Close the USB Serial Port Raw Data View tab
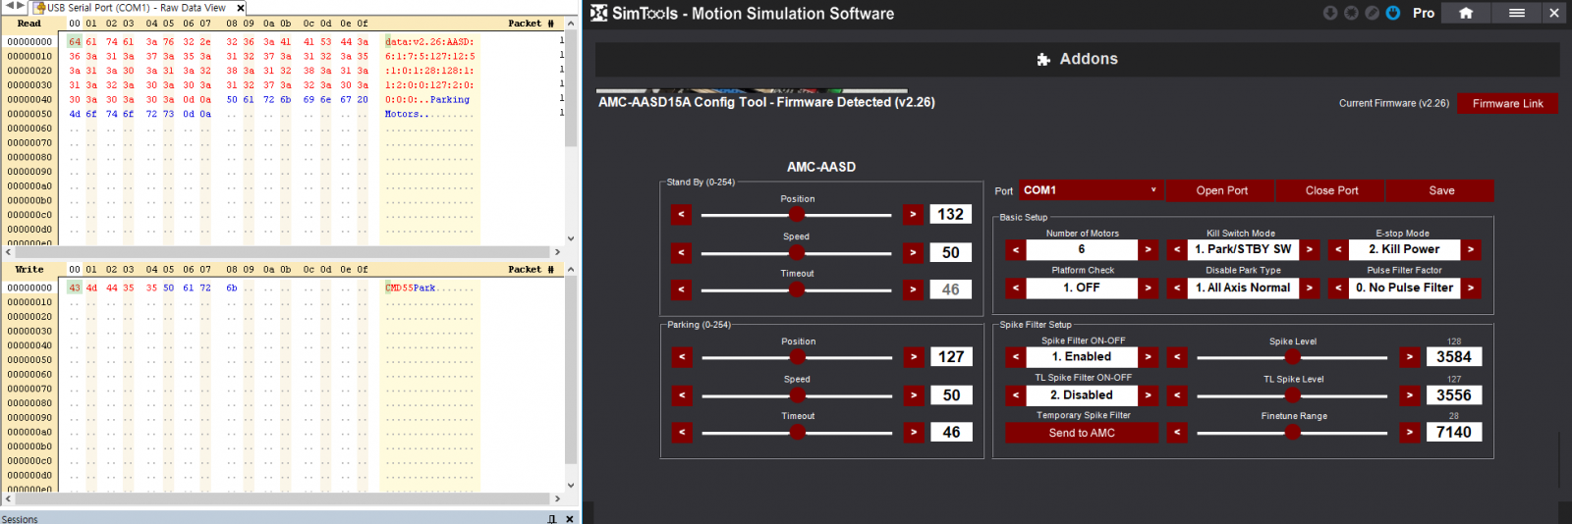The width and height of the screenshot is (1572, 524). click(x=241, y=8)
